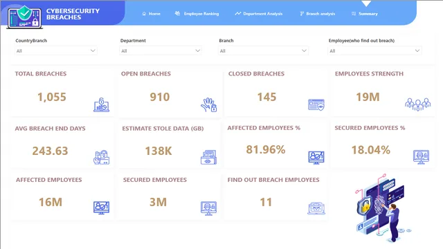Expand the CountryBranch chevron arrow
The height and width of the screenshot is (249, 443).
point(93,50)
